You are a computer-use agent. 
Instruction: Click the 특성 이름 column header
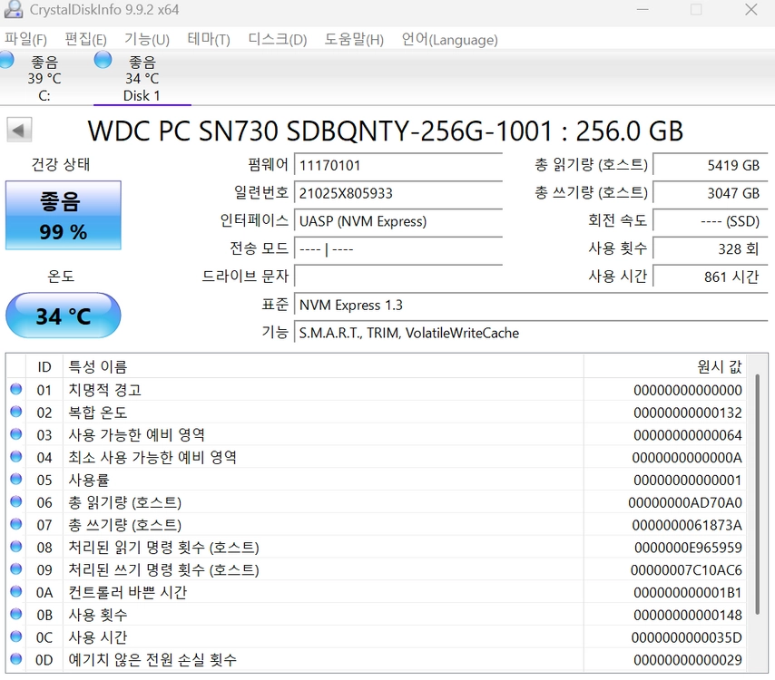click(x=323, y=366)
